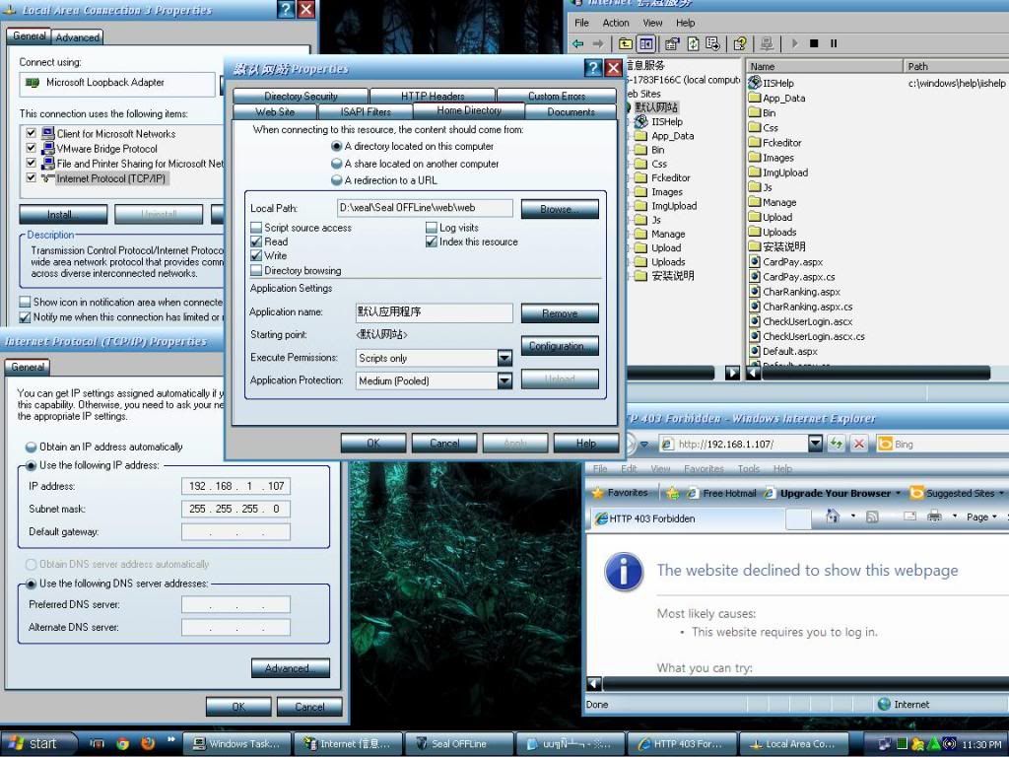
Task: Uncheck the Write permission checkbox
Action: coord(256,256)
